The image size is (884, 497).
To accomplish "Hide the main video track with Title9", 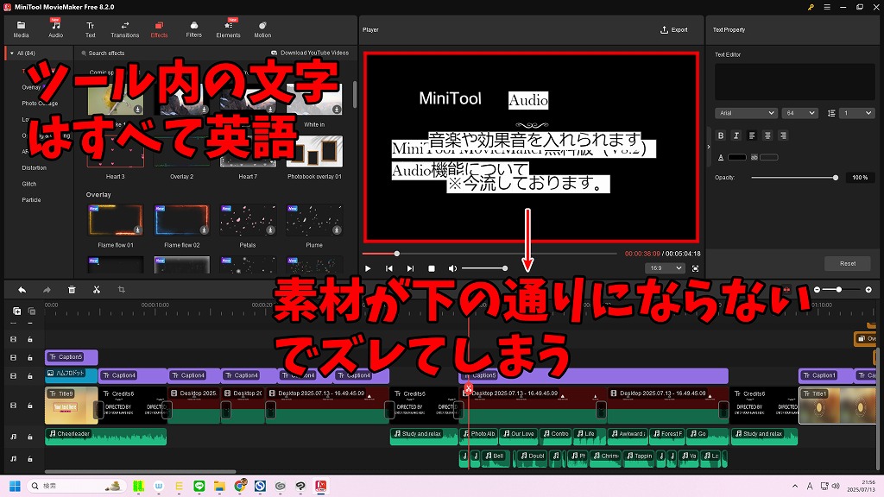I will pyautogui.click(x=14, y=406).
